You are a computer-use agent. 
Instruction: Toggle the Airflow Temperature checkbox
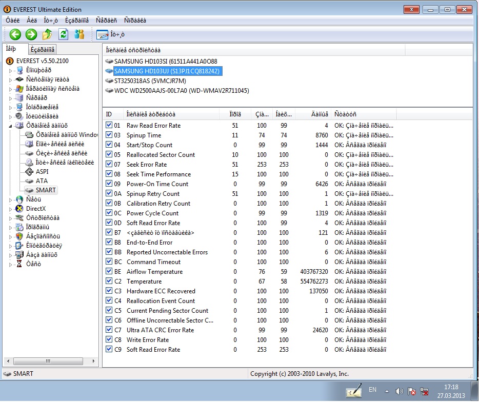109,271
